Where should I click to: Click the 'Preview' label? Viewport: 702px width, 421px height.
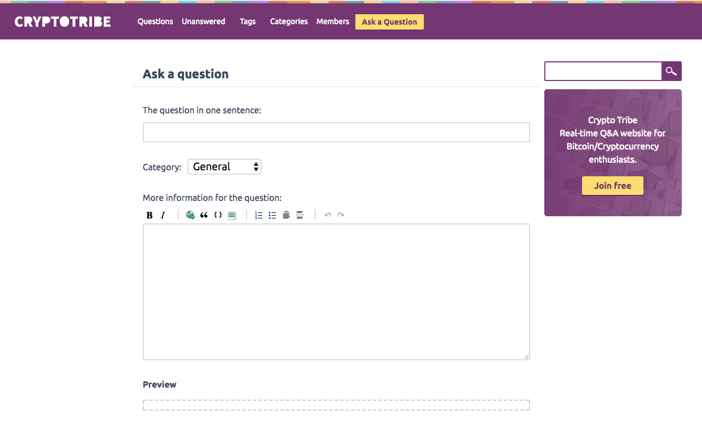(x=159, y=384)
